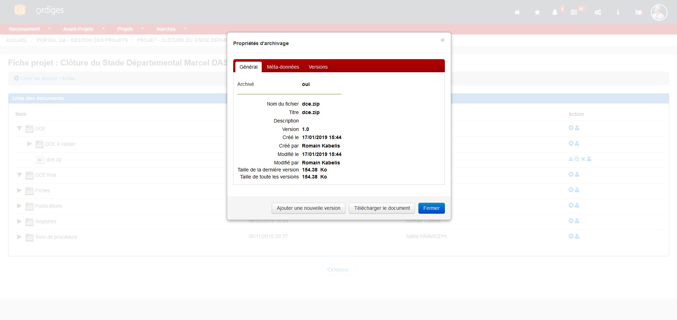Click the ACCUEIL breadcrumb link
This screenshot has width=677, height=320.
pyautogui.click(x=17, y=40)
